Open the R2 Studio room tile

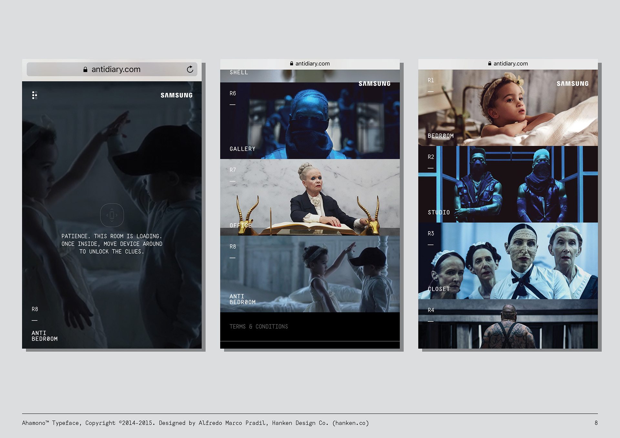coord(508,184)
